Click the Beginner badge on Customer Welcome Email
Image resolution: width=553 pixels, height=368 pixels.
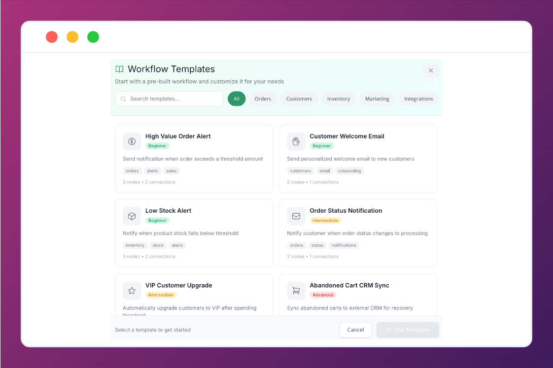[322, 146]
